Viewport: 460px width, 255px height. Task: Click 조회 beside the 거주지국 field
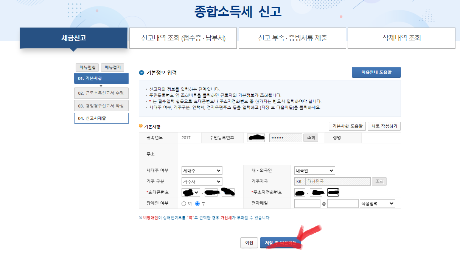(x=379, y=181)
